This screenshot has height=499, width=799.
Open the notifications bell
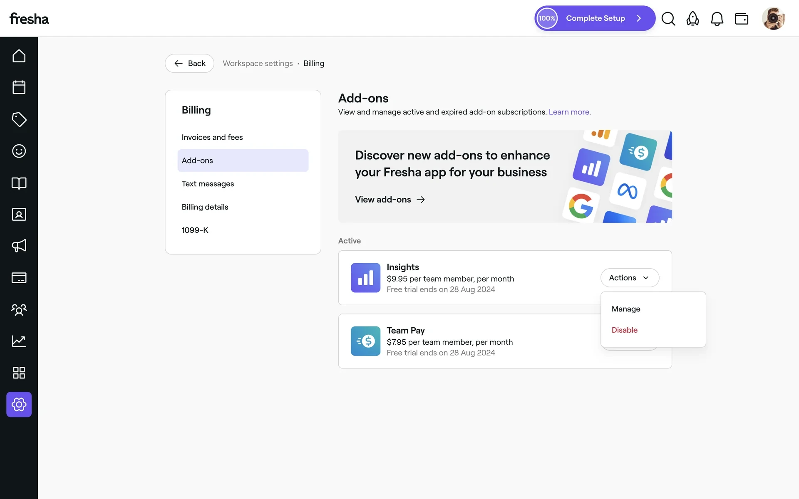(x=717, y=18)
